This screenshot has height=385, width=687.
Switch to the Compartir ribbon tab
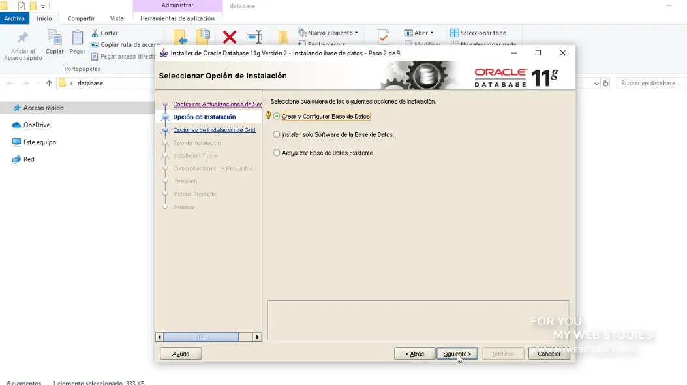click(81, 18)
